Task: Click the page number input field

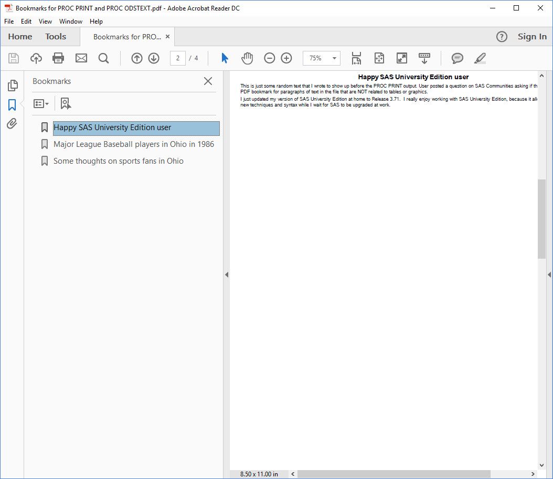Action: point(177,58)
